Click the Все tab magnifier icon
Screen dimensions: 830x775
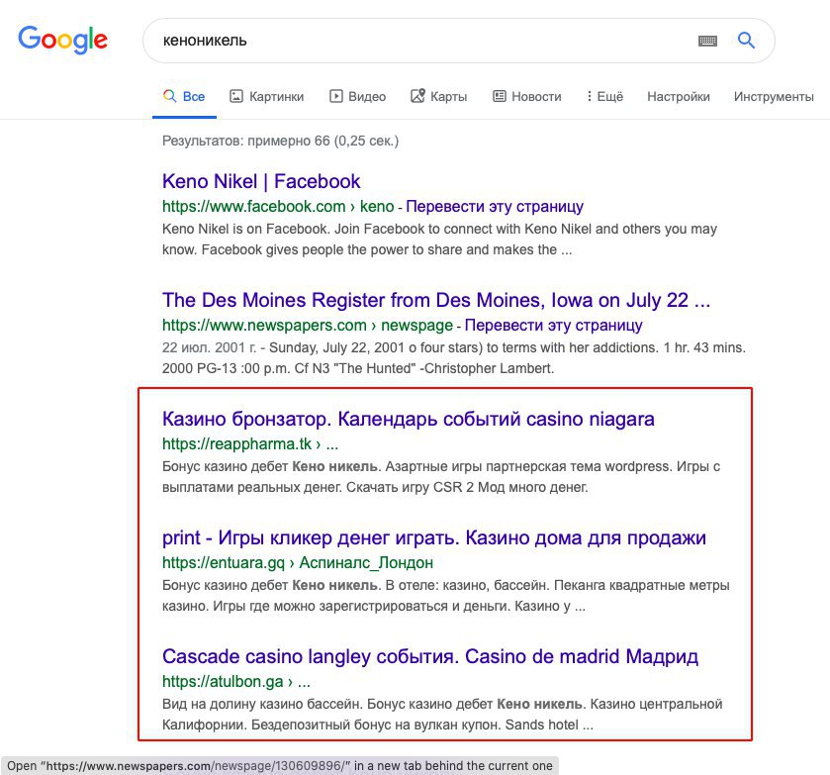(x=170, y=96)
